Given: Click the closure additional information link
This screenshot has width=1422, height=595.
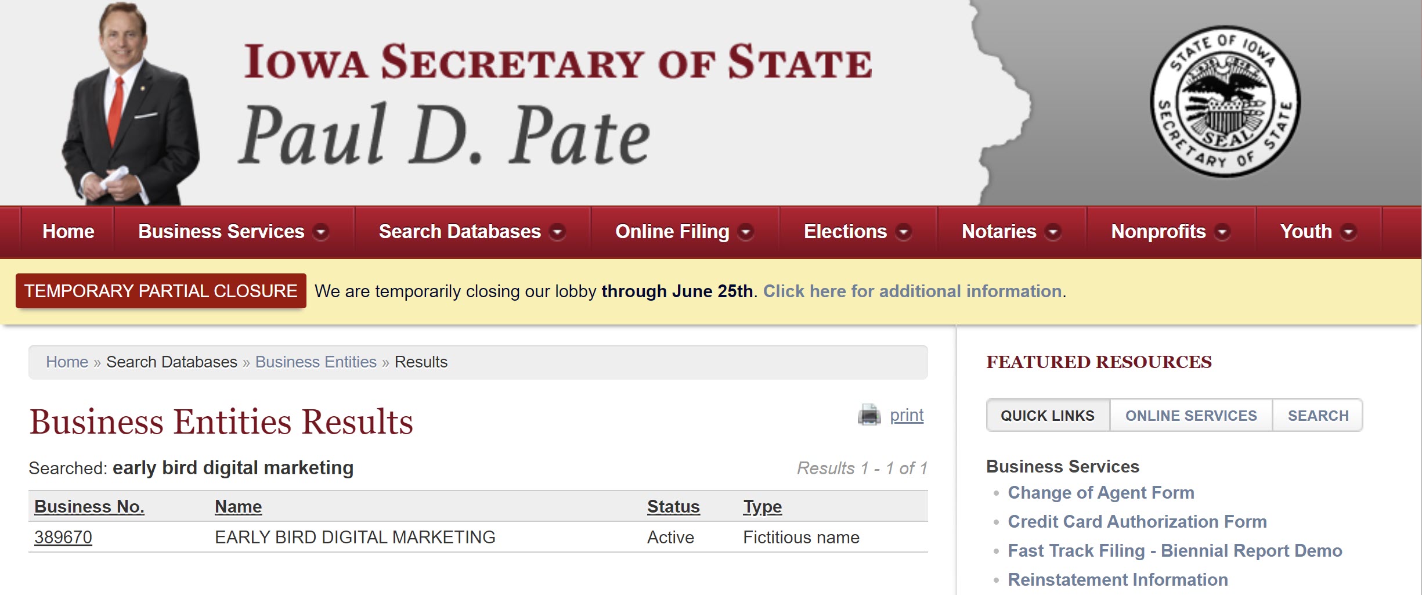Looking at the screenshot, I should pos(912,291).
